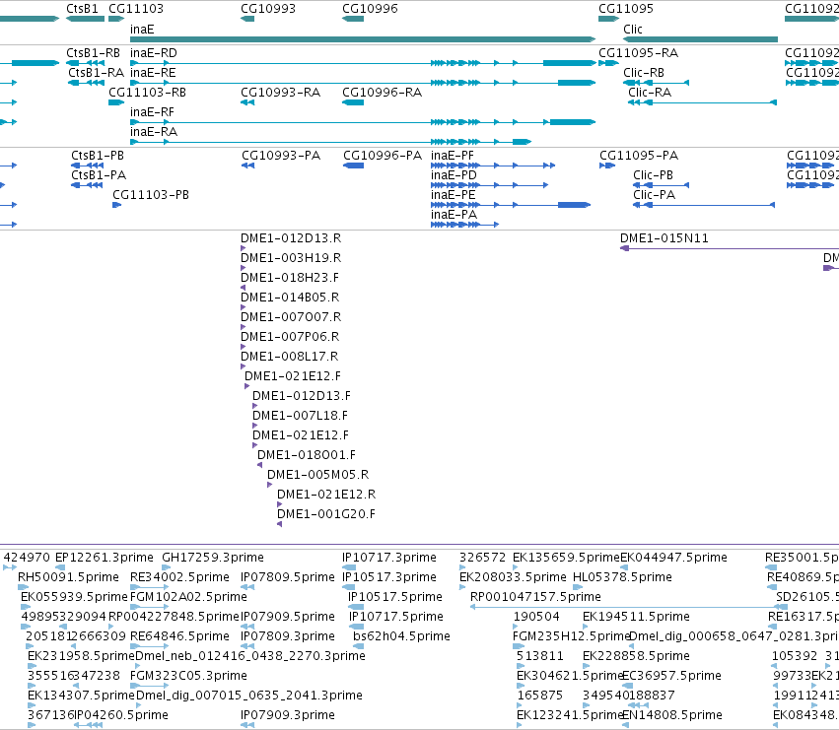Click the bs62h04.5prime EST label

(401, 635)
